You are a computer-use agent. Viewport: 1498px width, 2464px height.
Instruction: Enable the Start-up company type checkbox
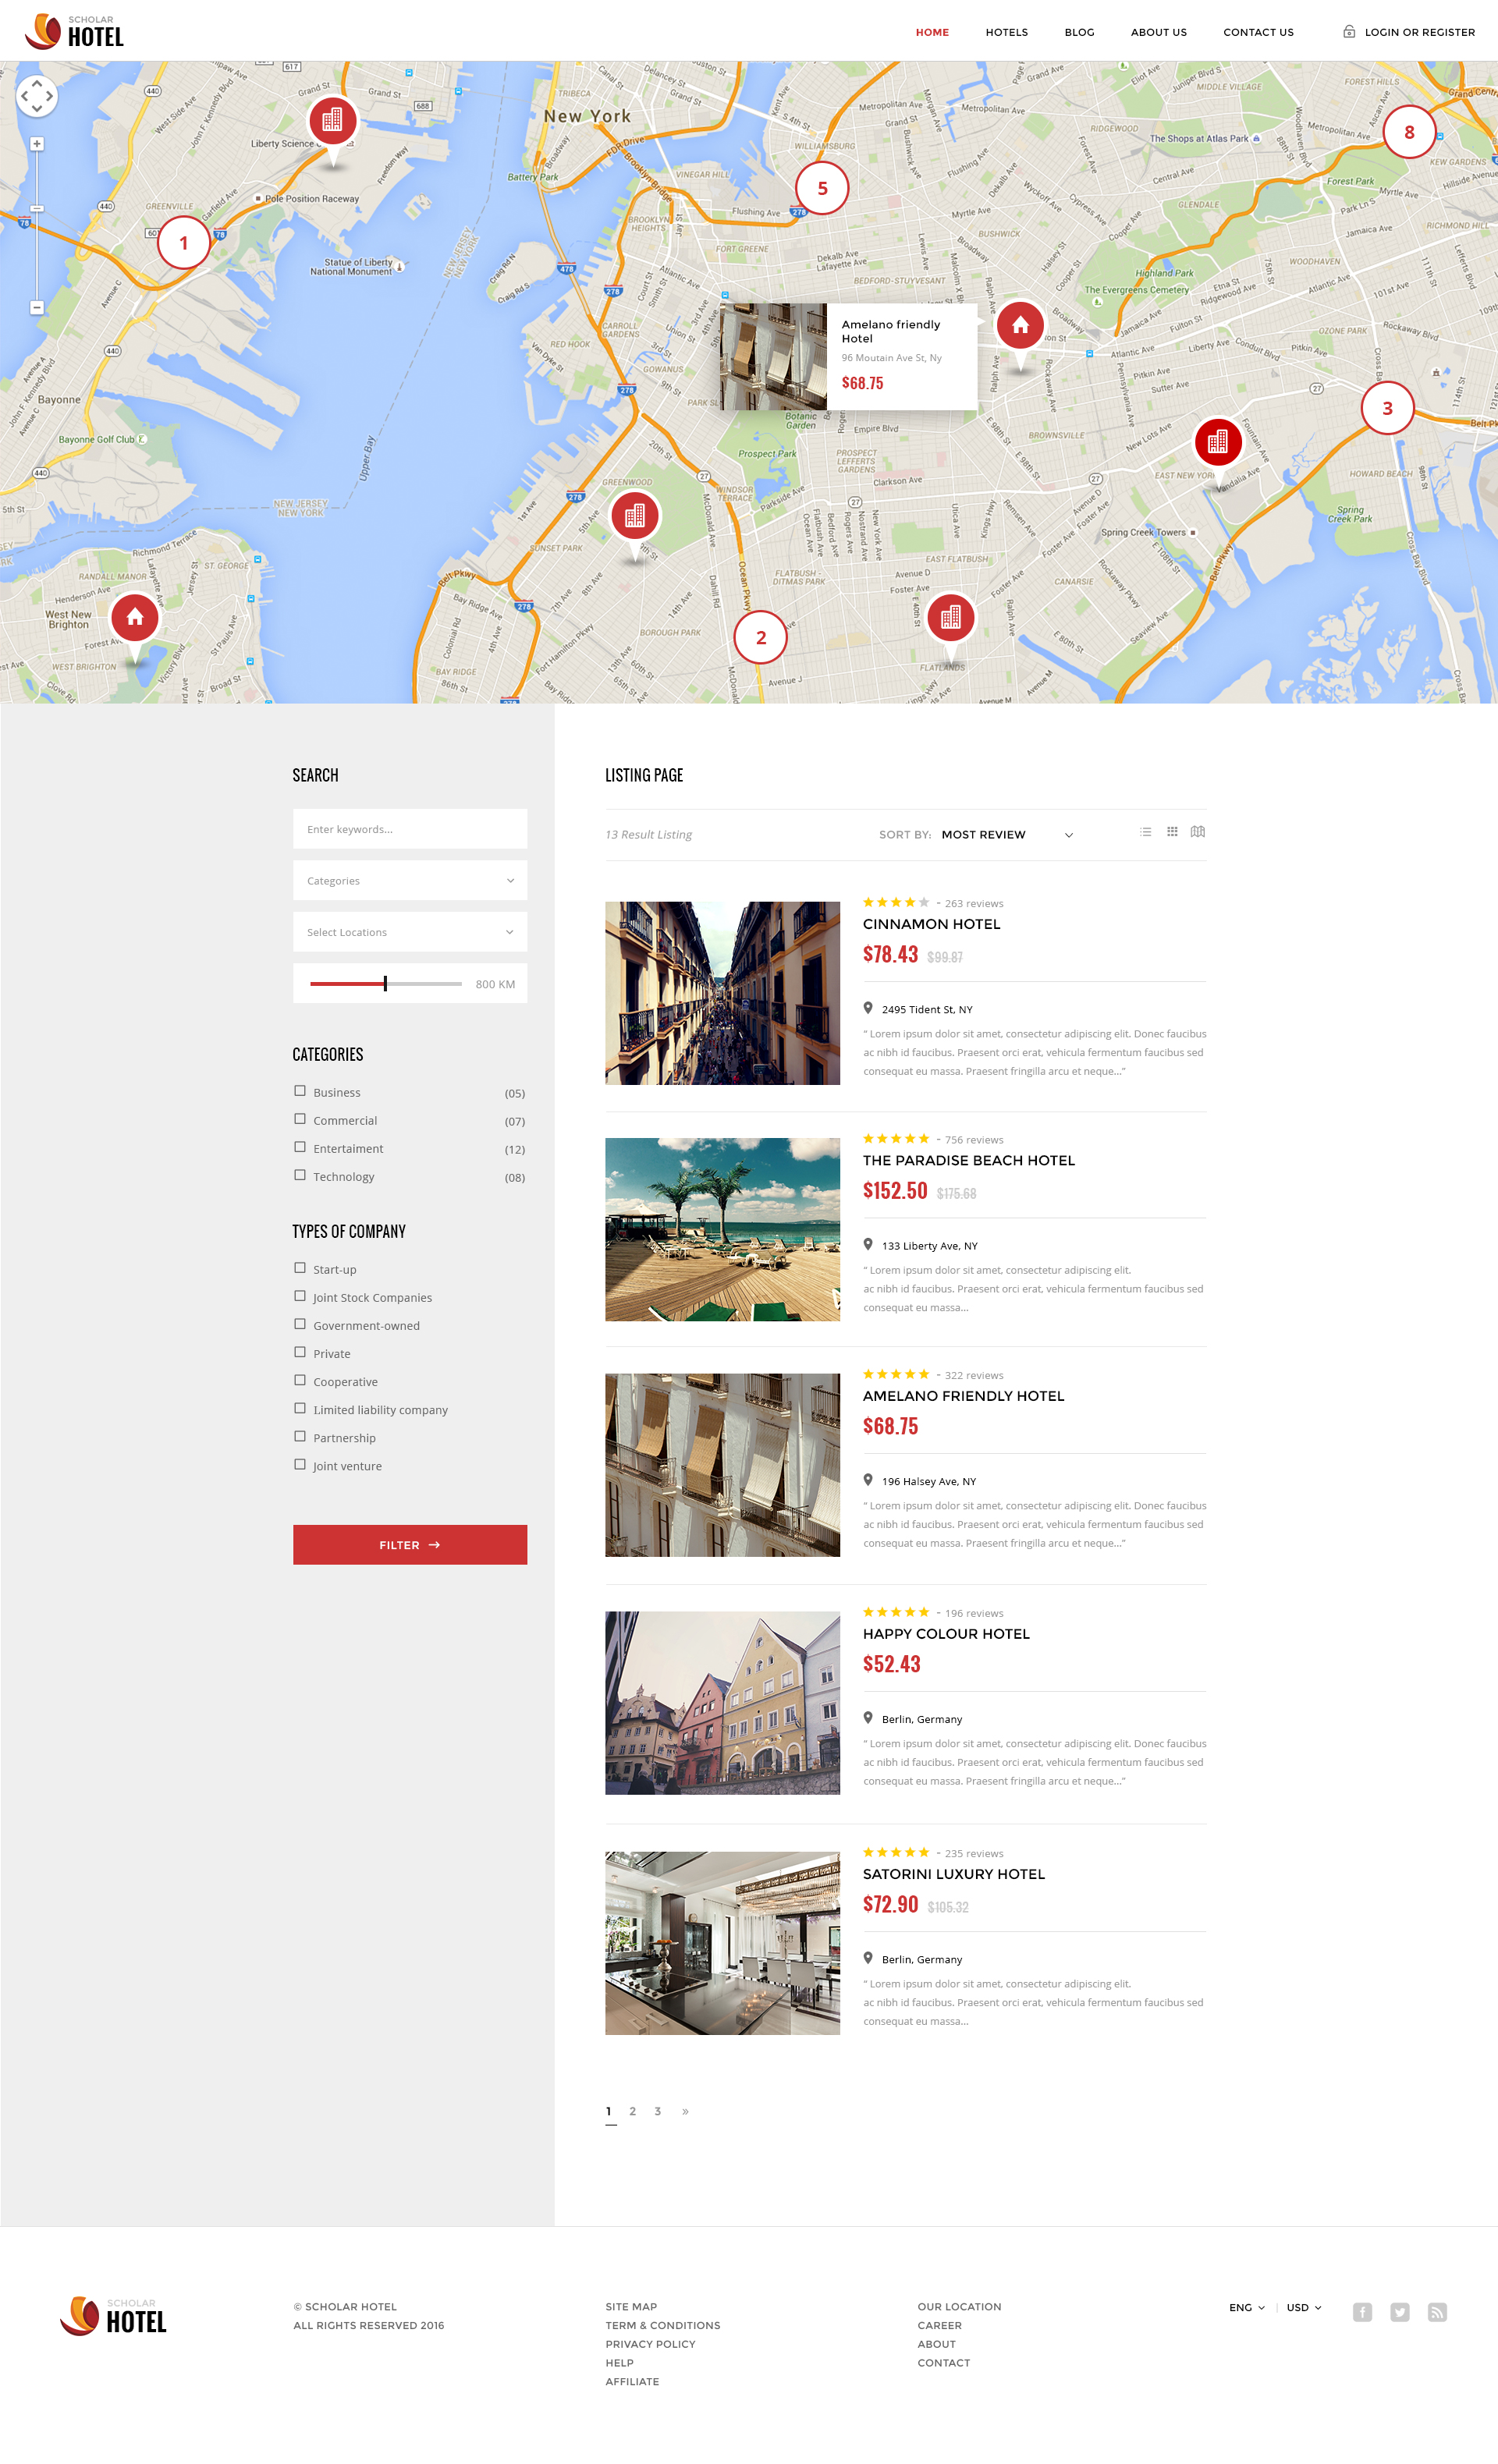point(300,1268)
